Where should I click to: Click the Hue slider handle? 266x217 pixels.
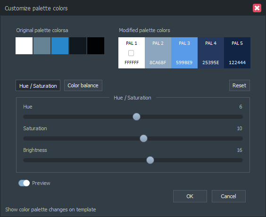(136, 117)
